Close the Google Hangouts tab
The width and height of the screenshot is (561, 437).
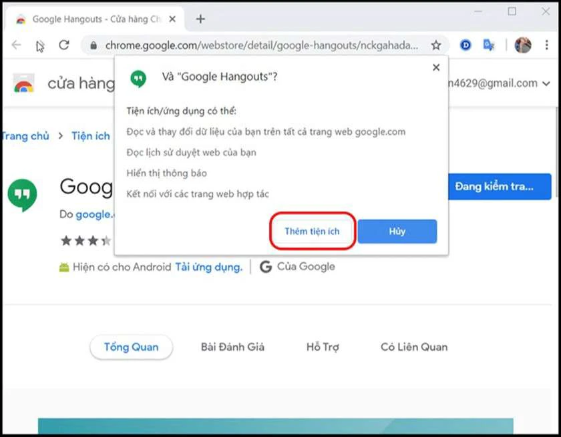point(172,19)
